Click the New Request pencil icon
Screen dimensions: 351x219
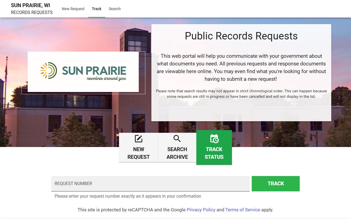pyautogui.click(x=138, y=139)
